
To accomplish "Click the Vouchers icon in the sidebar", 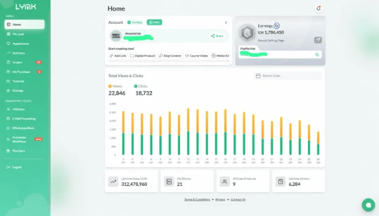I will (8, 151).
